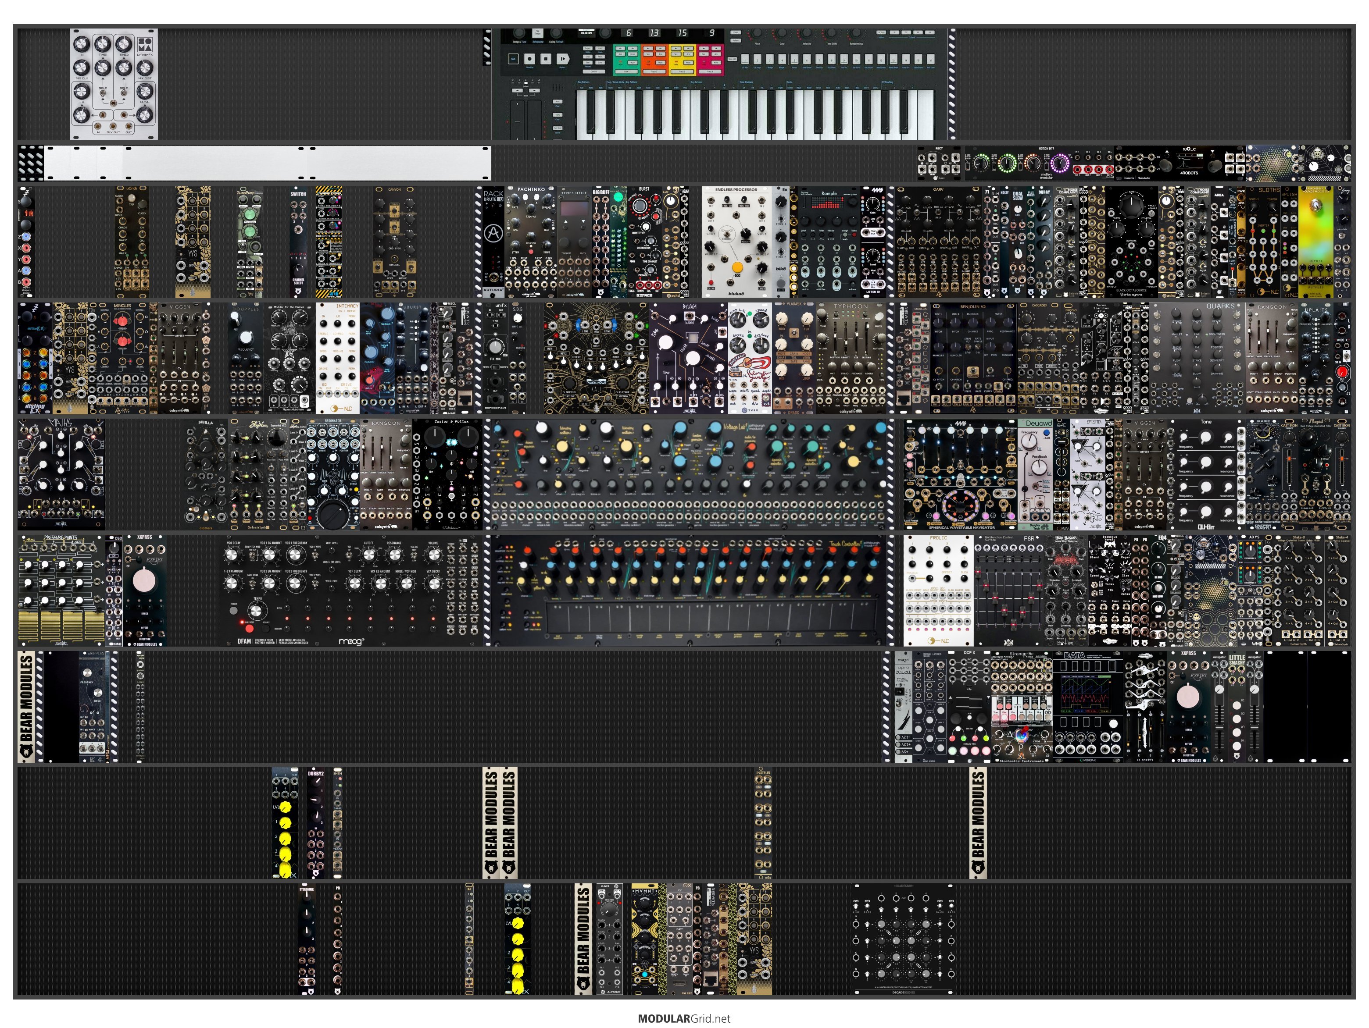The image size is (1369, 1028).
Task: Open the Qu-Bit Tone filter module
Action: point(1206,474)
